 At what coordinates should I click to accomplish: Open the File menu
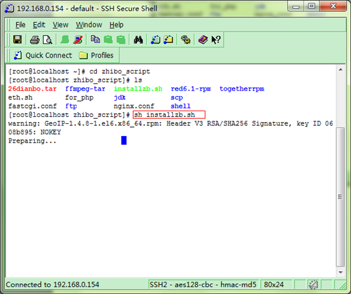[x=20, y=25]
